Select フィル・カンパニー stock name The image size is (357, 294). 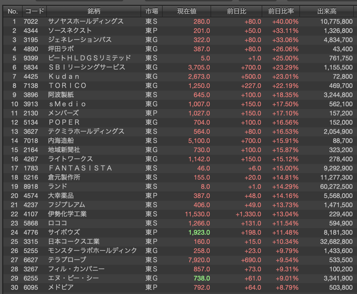tap(76, 269)
